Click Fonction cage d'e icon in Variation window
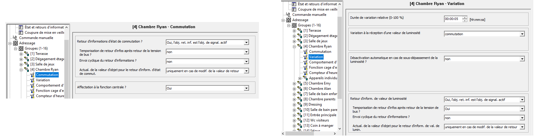The width and height of the screenshot is (536, 137). coord(305,67)
